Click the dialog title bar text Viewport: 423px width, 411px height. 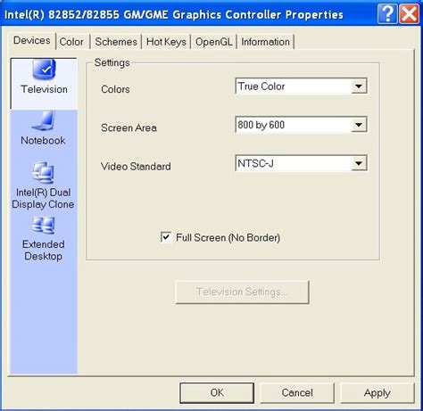[x=174, y=14]
